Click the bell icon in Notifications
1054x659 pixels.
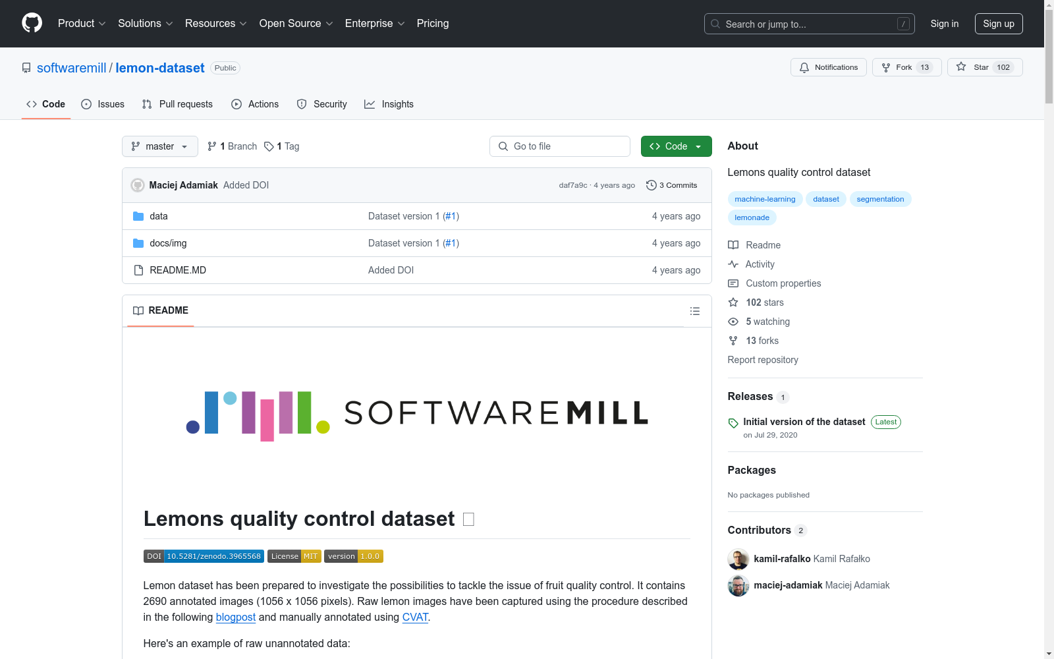(804, 67)
